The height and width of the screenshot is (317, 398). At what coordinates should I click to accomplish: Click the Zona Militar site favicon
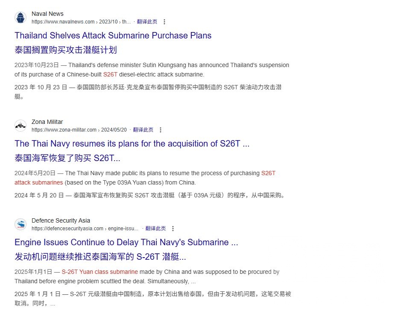(x=20, y=126)
